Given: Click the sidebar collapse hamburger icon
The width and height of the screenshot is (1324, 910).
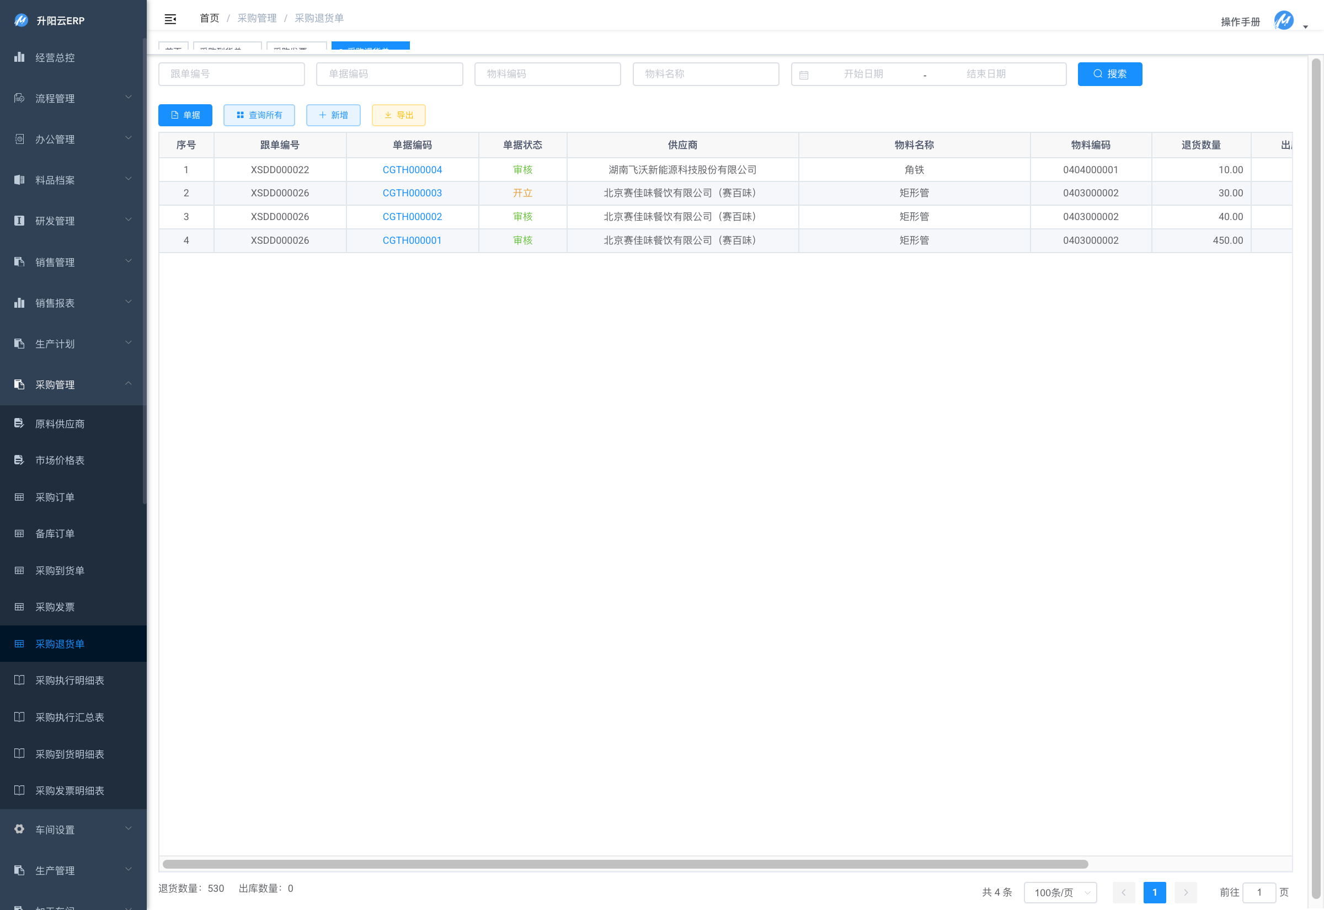Looking at the screenshot, I should click(170, 19).
